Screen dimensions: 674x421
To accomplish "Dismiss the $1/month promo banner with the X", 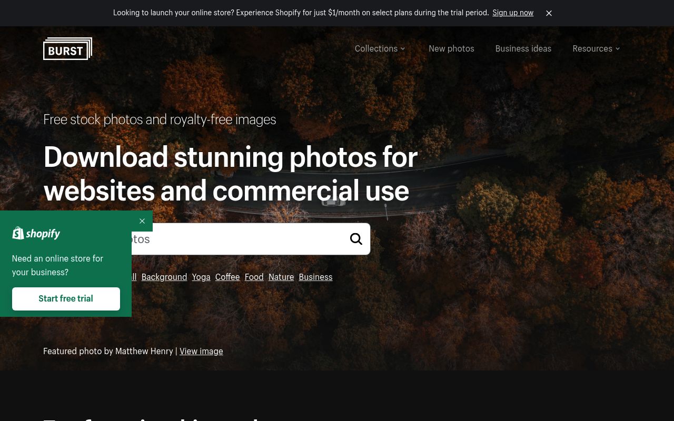I will click(x=549, y=13).
